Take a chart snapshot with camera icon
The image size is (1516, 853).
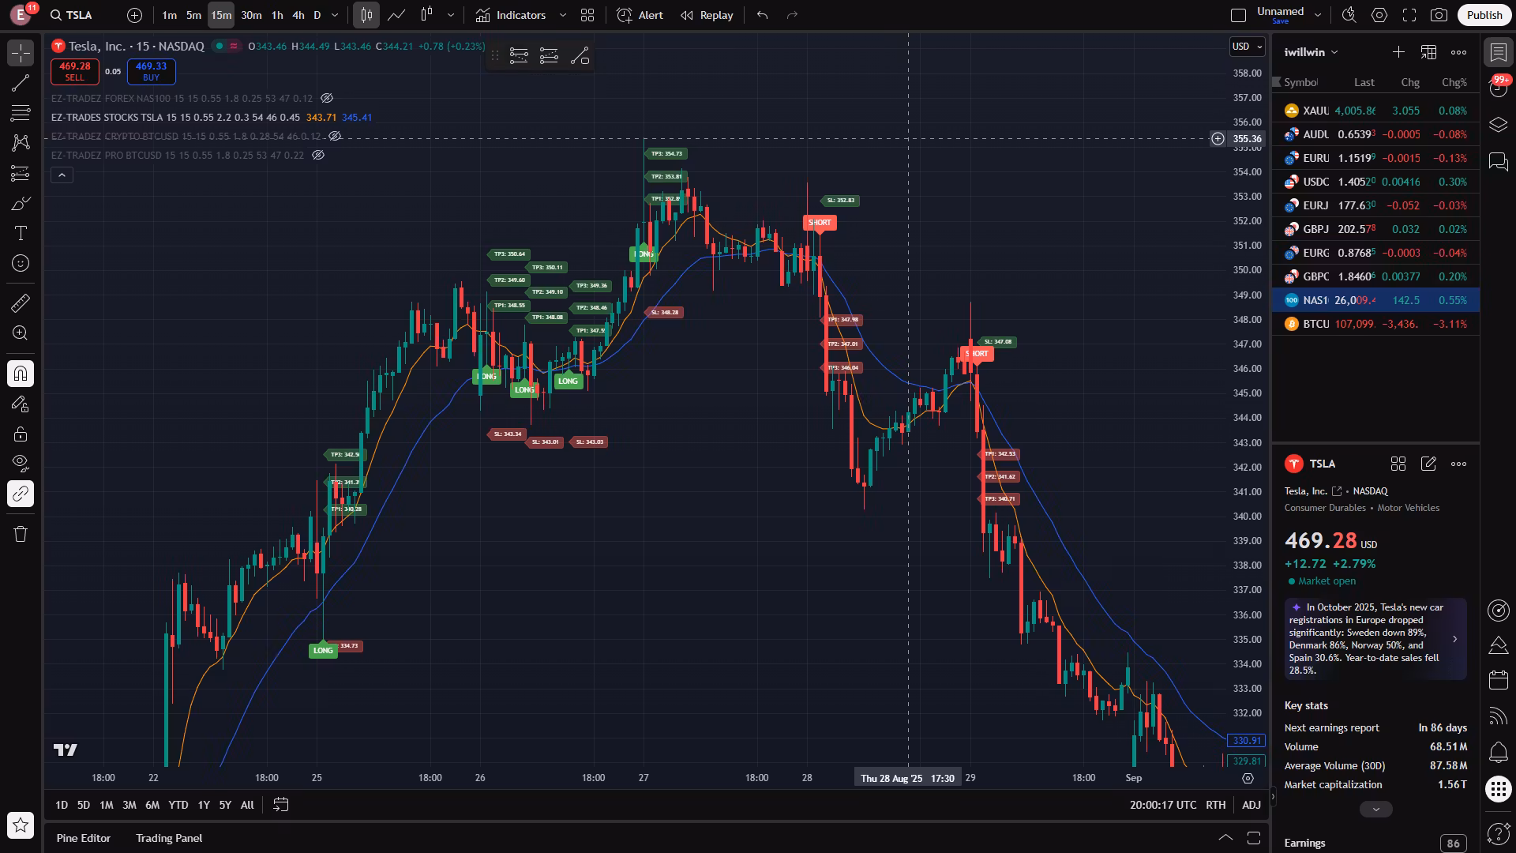point(1439,15)
